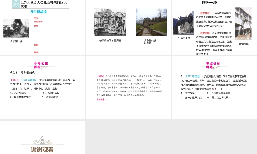Screen dimensions: 257x154
Task: Click the Verdun memorial photo
Action: tap(151, 22)
